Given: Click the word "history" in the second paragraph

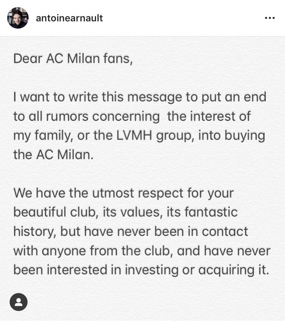Looking at the screenshot, I should tap(33, 232).
